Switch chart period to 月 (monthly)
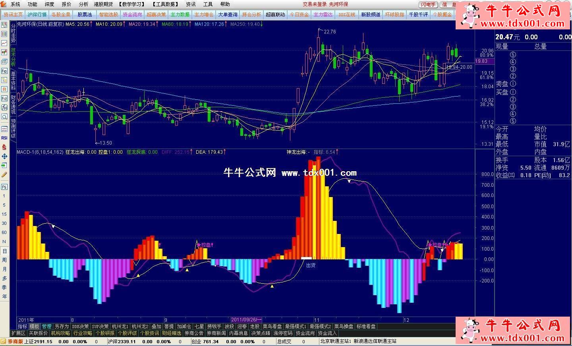572x346 pixels. click(x=4, y=269)
